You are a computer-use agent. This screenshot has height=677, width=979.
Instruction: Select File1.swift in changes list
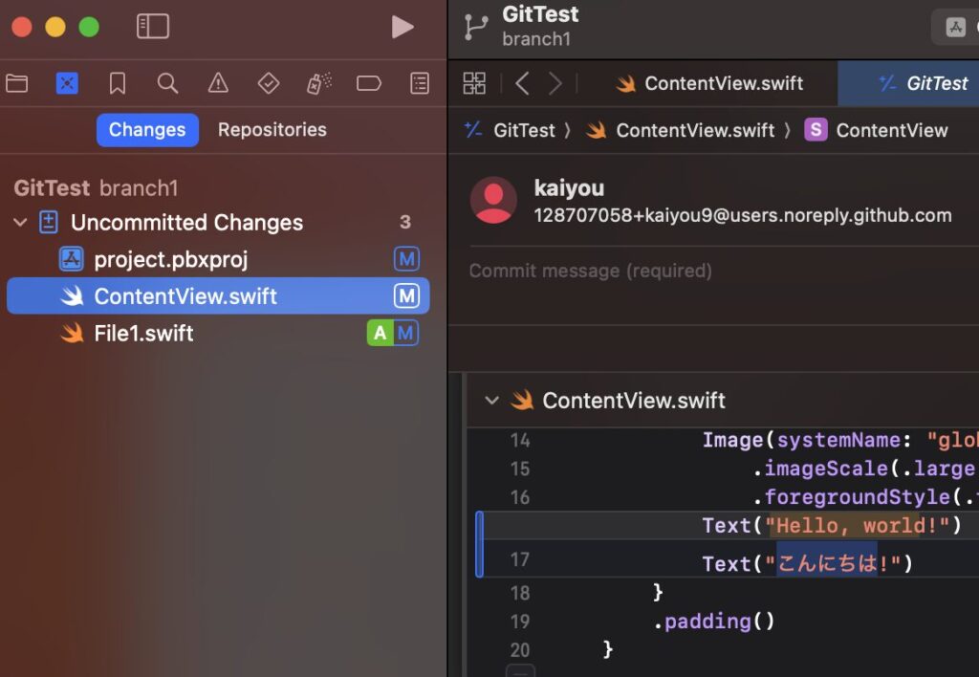click(x=219, y=333)
